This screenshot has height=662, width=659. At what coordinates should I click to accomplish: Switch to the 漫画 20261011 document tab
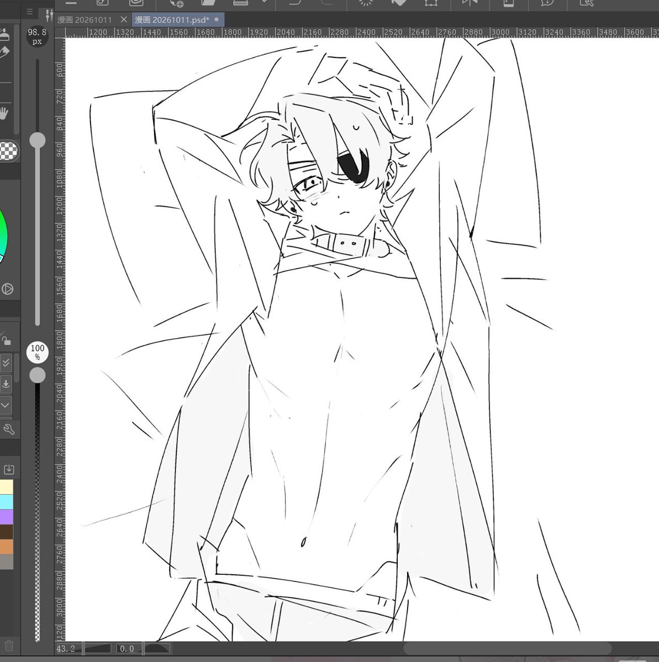click(x=85, y=19)
